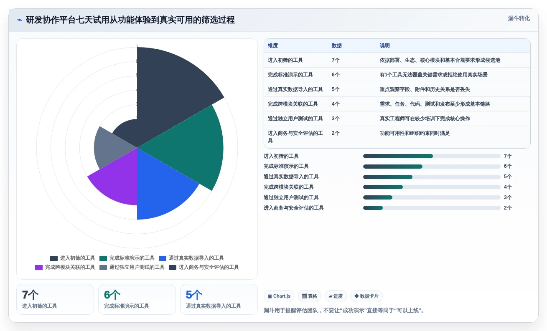Click progress value 2个
Viewport: 547px width, 331px height.
tap(508, 208)
